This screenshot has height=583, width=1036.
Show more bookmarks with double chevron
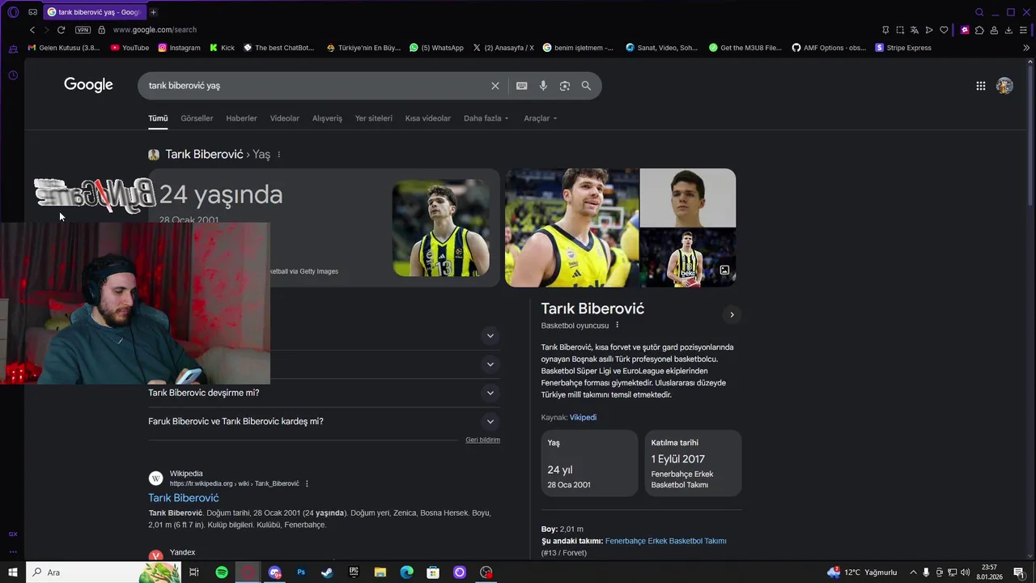pyautogui.click(x=1026, y=48)
